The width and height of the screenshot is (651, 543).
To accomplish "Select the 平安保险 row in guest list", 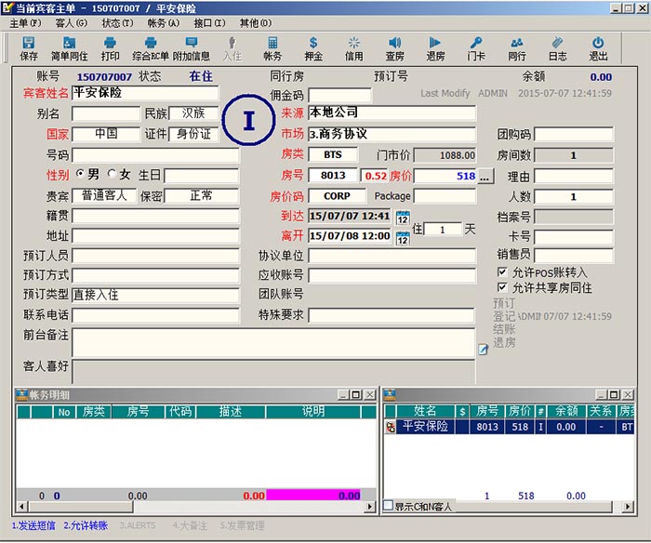I will click(x=510, y=427).
